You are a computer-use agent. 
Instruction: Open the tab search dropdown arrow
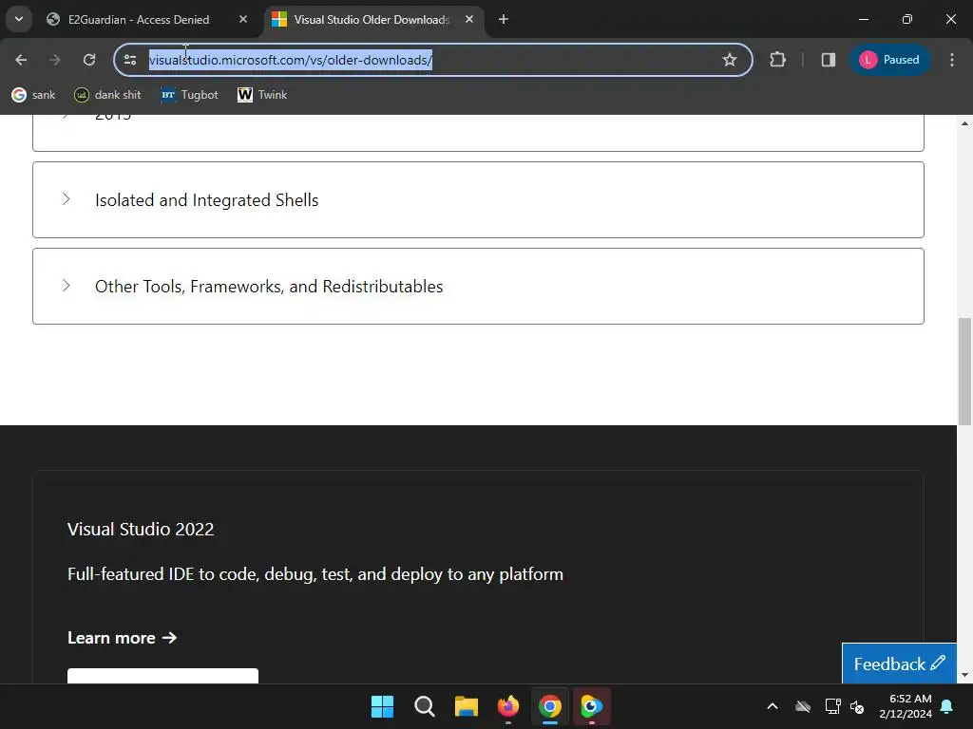click(x=19, y=19)
